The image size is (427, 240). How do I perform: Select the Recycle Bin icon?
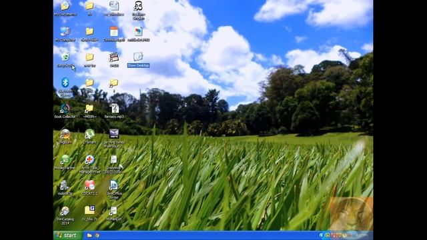coord(65,57)
